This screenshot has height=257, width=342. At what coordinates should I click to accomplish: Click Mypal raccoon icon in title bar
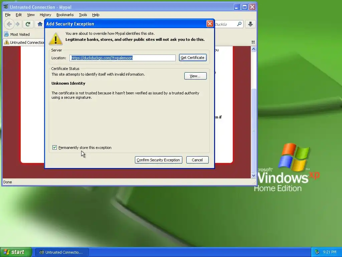6,7
